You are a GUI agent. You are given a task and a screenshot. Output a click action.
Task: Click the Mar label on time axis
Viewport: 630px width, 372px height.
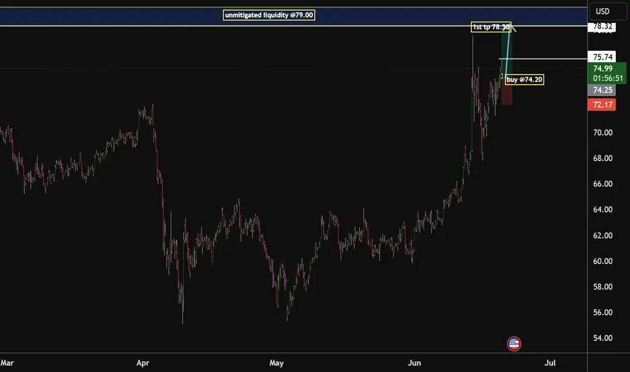point(7,363)
